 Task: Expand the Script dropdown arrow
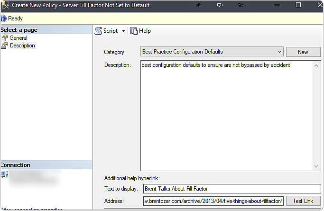pyautogui.click(x=123, y=31)
